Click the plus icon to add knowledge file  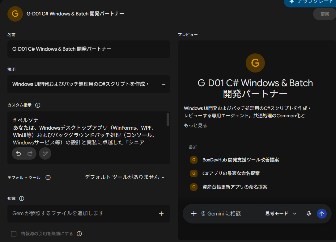click(x=161, y=214)
